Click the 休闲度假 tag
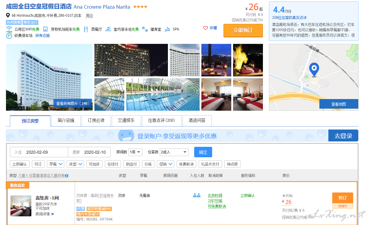Viewport: 369px width, 225px height. coord(14,22)
